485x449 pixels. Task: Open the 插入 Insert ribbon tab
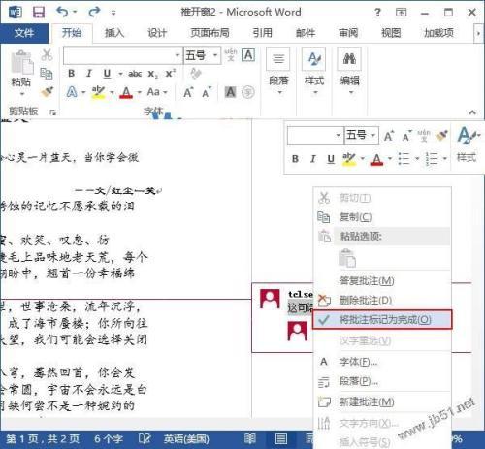coord(114,33)
